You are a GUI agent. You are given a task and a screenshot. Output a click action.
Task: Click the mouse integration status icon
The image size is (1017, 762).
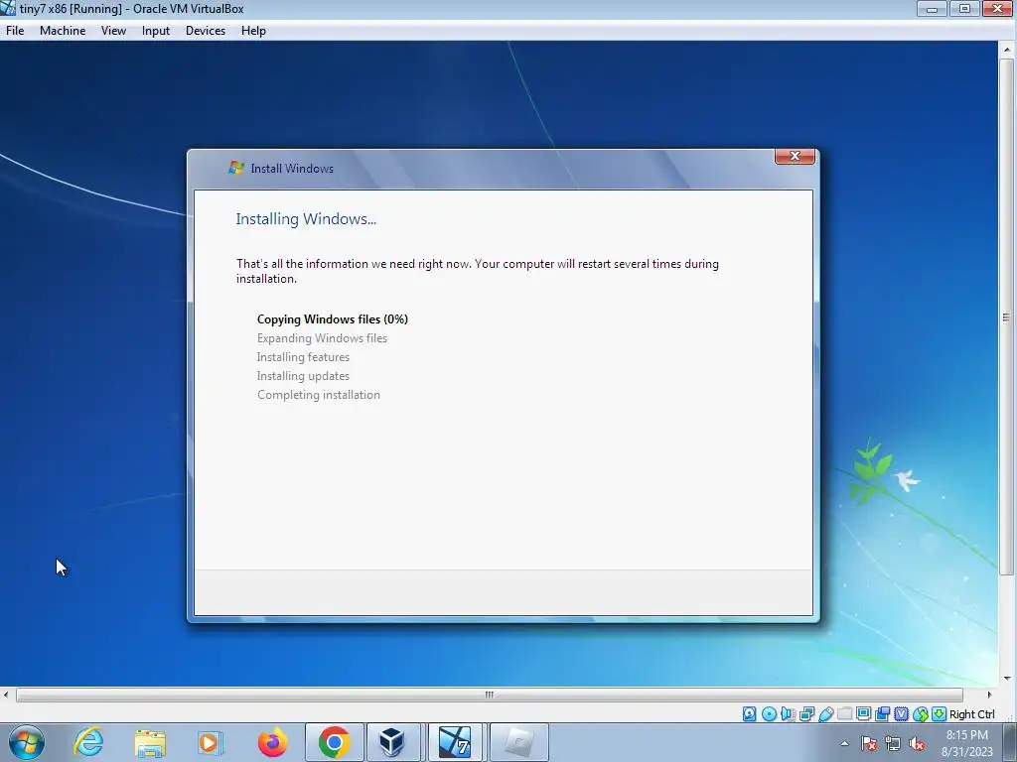coord(921,714)
